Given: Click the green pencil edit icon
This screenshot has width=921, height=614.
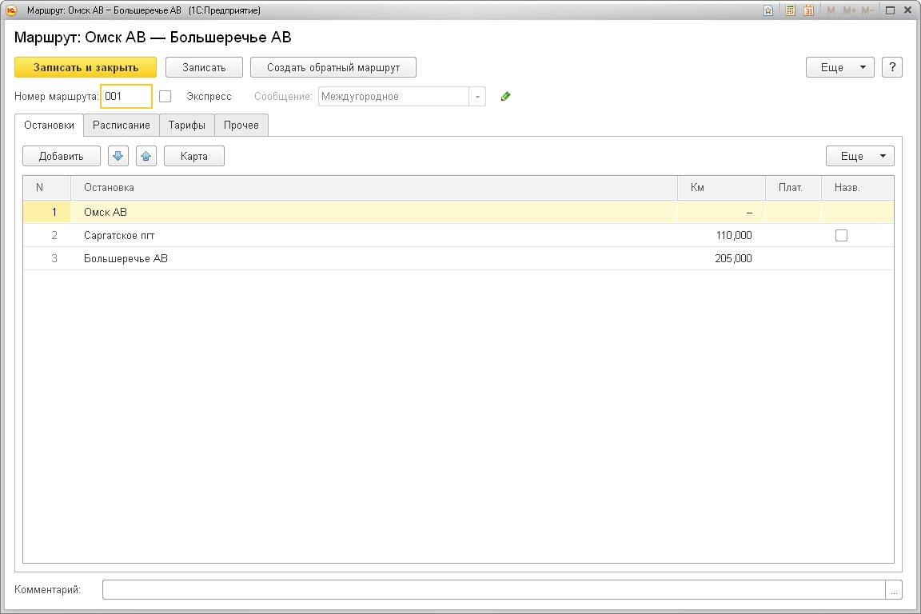Looking at the screenshot, I should [x=505, y=97].
